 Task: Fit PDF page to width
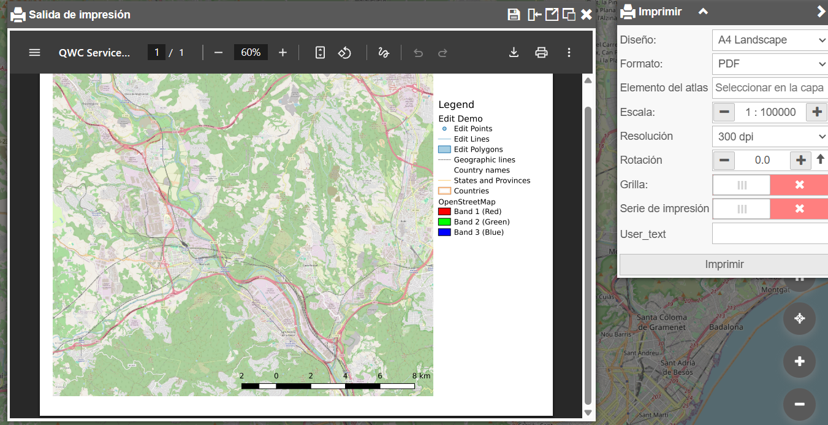pyautogui.click(x=320, y=53)
